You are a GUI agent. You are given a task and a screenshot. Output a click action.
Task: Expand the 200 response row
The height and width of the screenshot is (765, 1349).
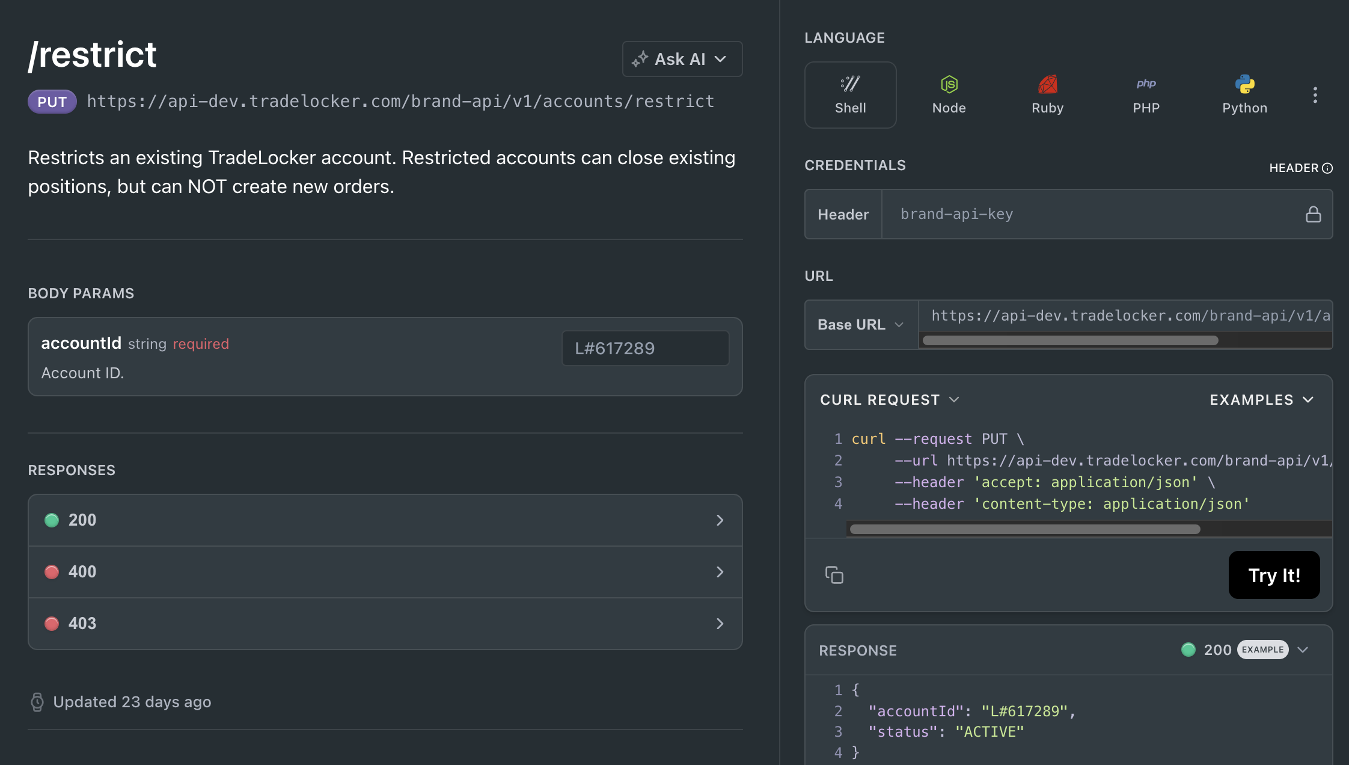(385, 520)
